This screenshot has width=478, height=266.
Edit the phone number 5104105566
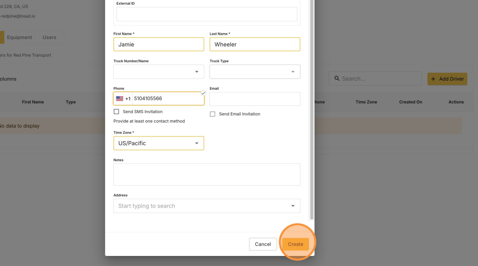click(x=168, y=99)
